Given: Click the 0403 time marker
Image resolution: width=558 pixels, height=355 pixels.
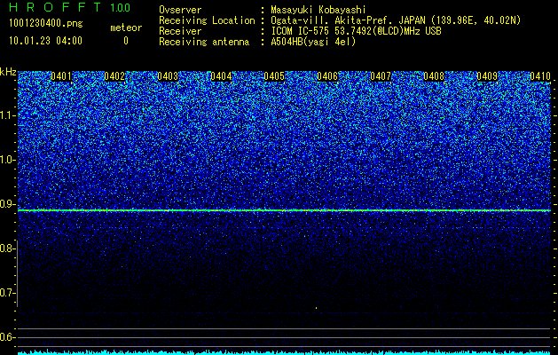Looking at the screenshot, I should (x=168, y=76).
